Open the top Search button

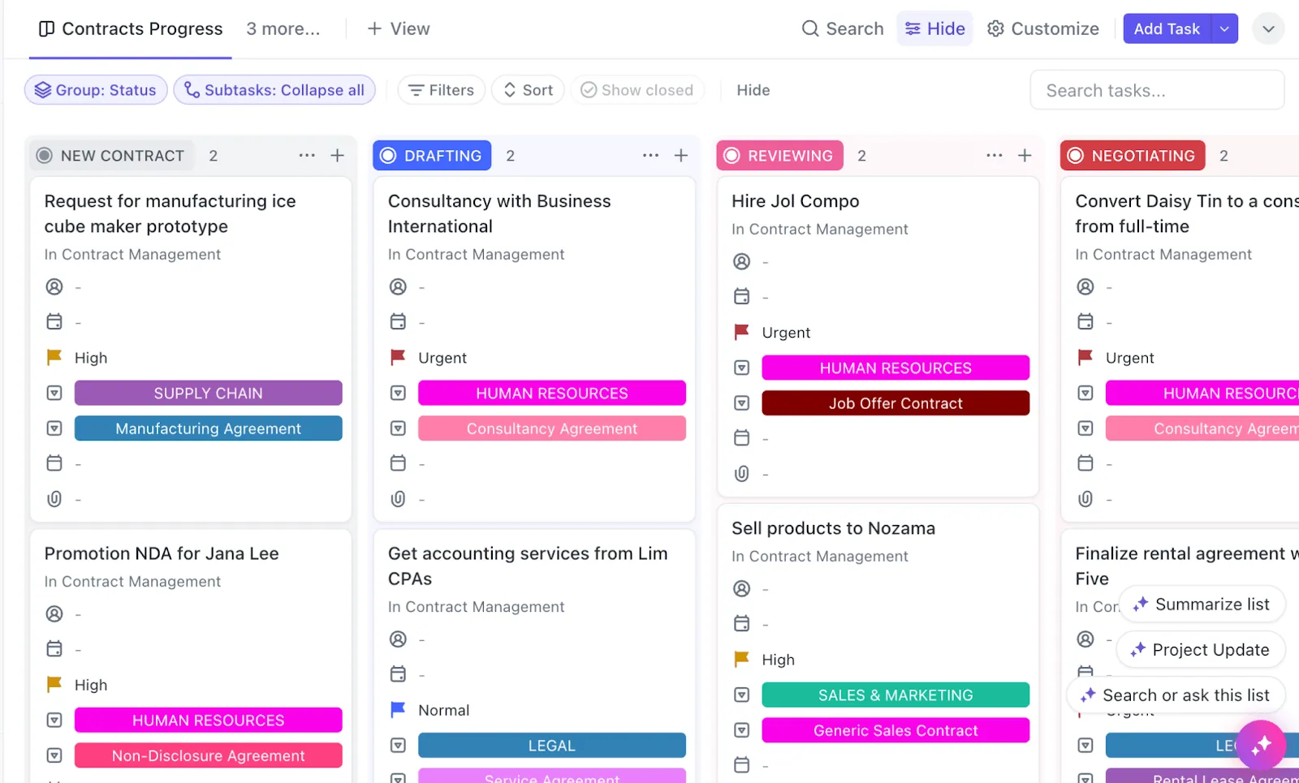(843, 29)
